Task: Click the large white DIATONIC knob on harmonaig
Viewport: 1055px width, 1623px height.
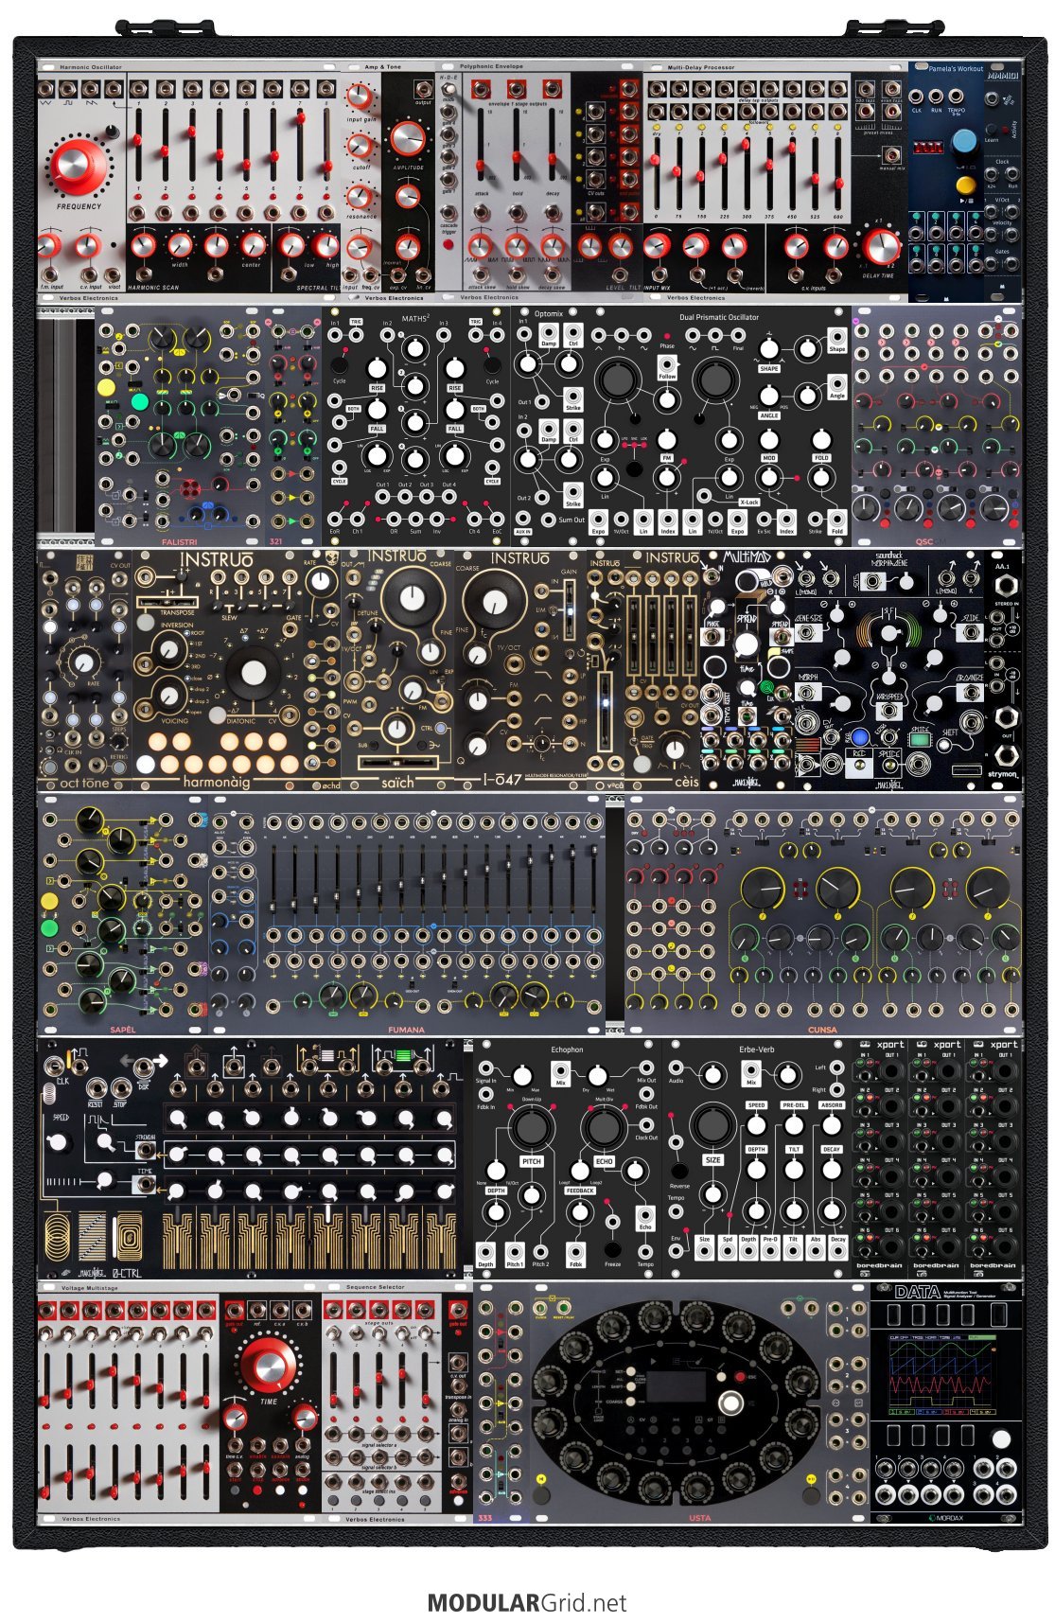Action: point(254,673)
